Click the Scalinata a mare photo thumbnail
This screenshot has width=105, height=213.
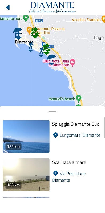pos(26,175)
